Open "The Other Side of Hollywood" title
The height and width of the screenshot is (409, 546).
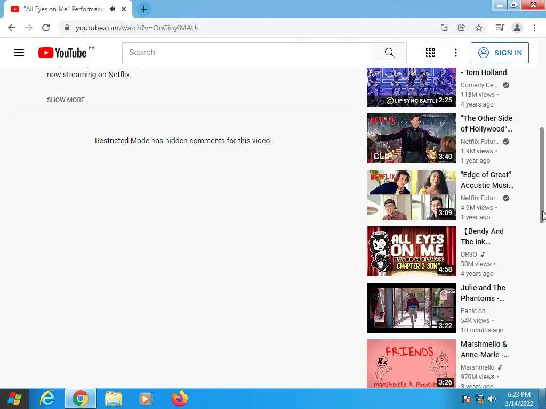486,124
